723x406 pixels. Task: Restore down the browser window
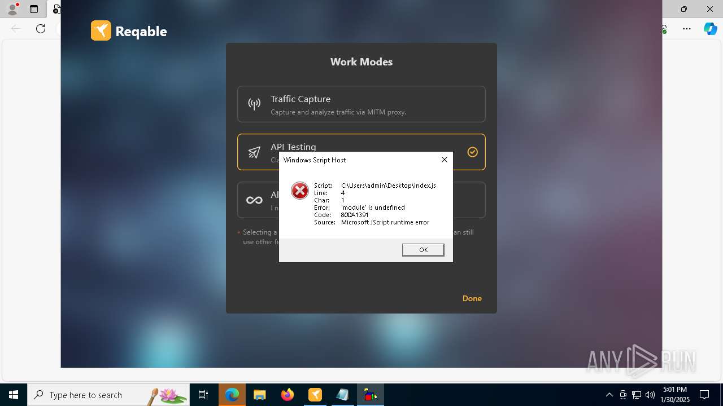684,9
